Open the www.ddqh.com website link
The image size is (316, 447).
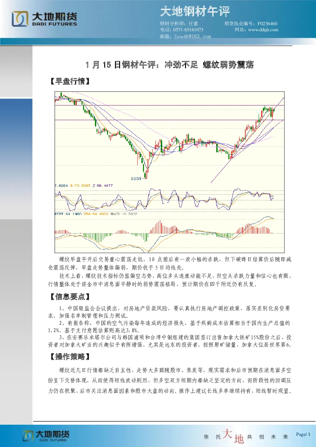[x=263, y=30]
